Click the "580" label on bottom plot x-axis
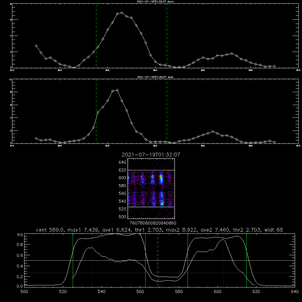Viewport: 302px width, 302px height. [x=179, y=292]
